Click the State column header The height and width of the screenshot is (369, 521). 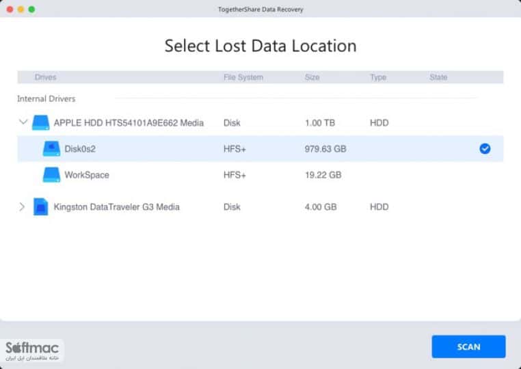coord(438,77)
